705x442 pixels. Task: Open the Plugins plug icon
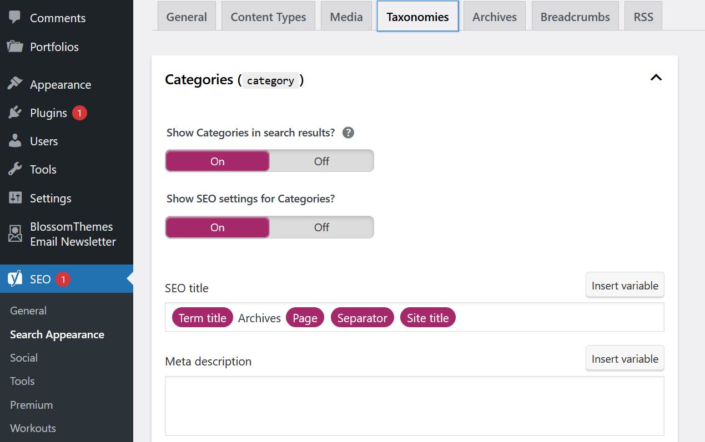point(14,113)
